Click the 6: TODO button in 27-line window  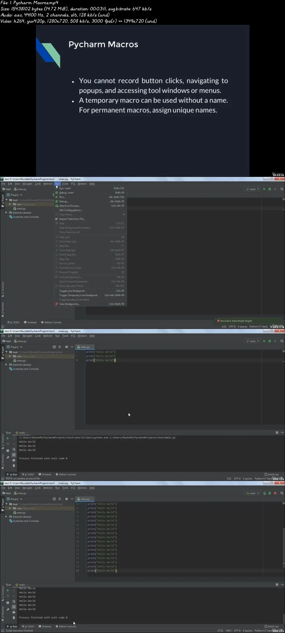click(28, 627)
